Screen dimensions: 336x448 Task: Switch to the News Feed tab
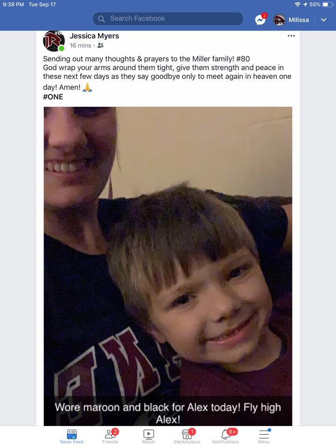(x=71, y=436)
